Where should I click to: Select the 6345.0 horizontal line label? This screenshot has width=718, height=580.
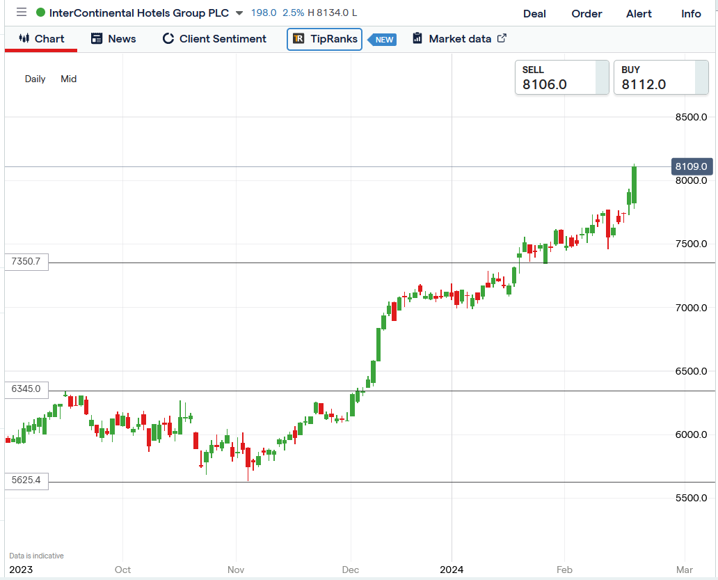tap(26, 389)
